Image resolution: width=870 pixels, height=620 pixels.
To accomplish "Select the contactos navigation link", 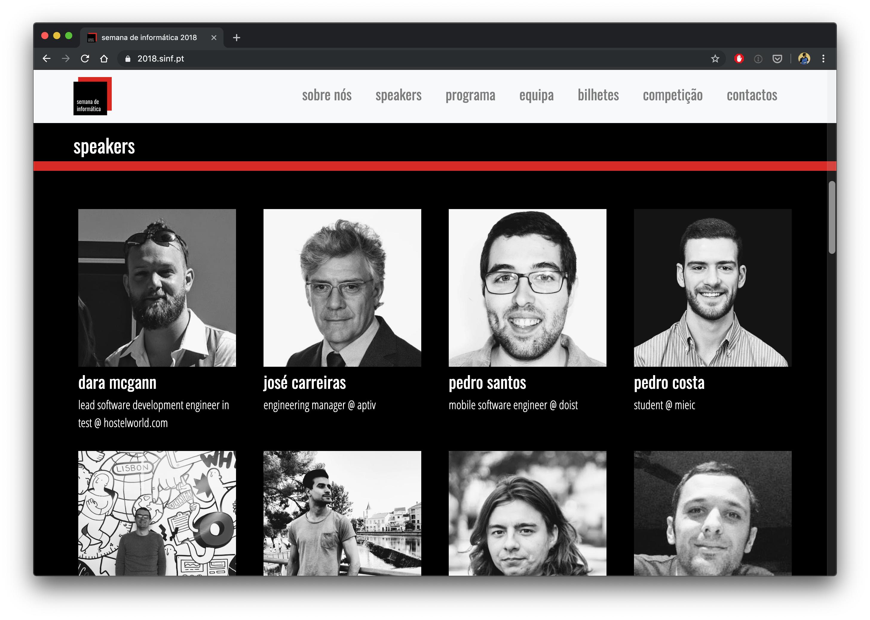I will point(752,95).
